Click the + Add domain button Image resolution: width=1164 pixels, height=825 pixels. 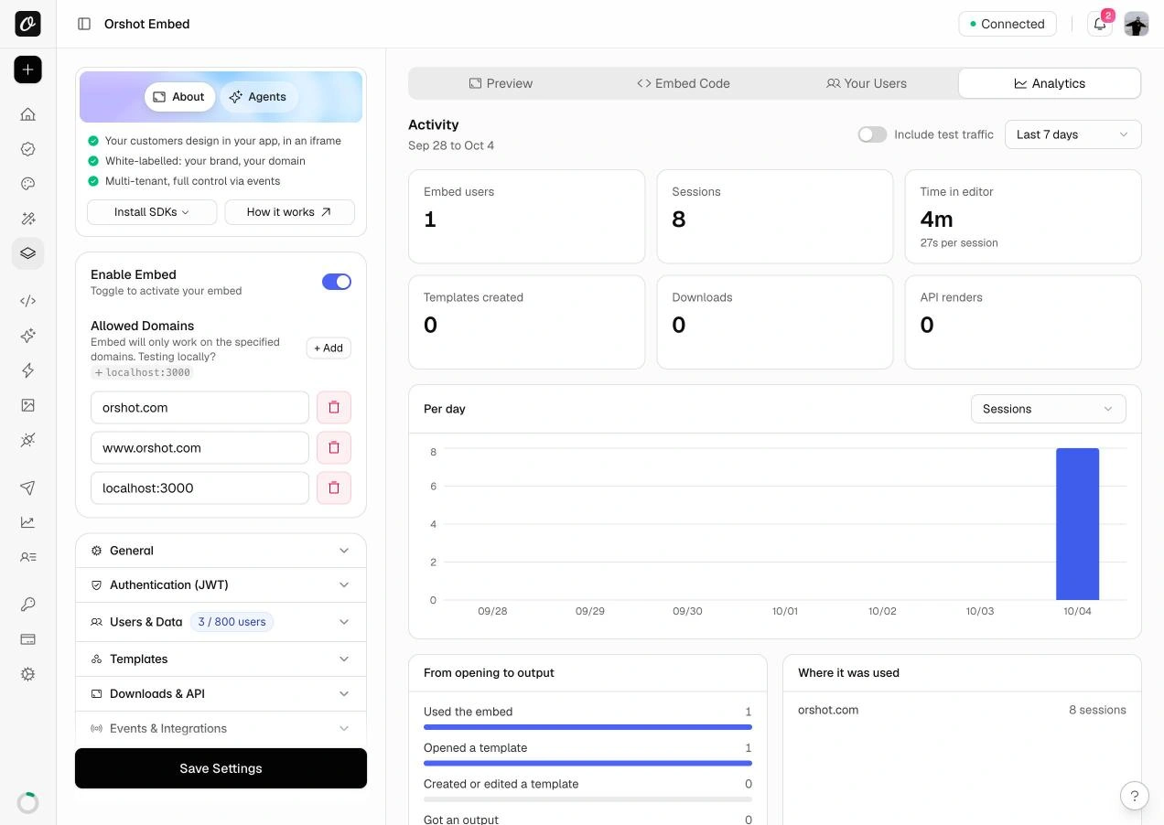coord(329,348)
